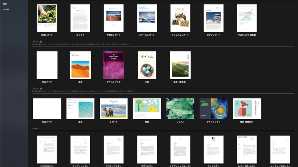Open the モダンレター letter template
Viewport: 298px width, 167px height.
pos(147,149)
